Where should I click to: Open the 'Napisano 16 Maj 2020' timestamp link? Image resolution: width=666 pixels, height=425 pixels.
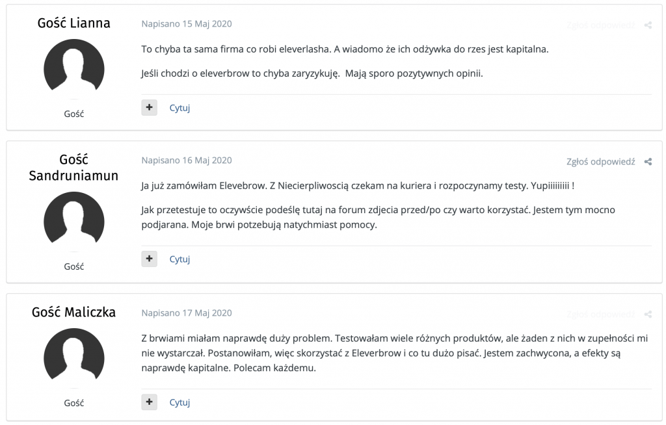(x=187, y=161)
